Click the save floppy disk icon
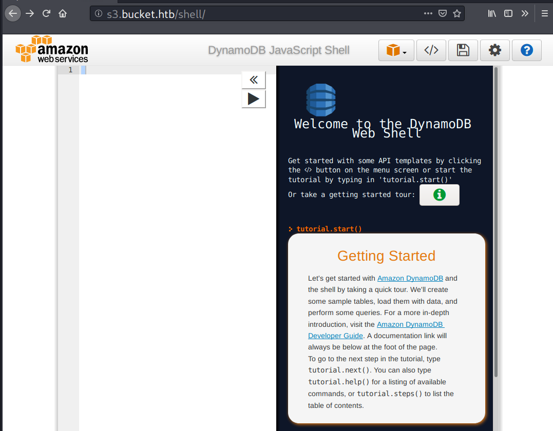Viewport: 553px width, 431px height. click(463, 50)
